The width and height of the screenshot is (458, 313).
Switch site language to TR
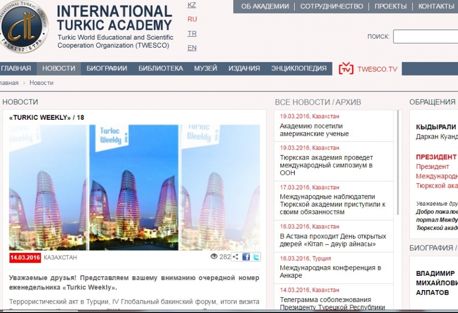(192, 34)
